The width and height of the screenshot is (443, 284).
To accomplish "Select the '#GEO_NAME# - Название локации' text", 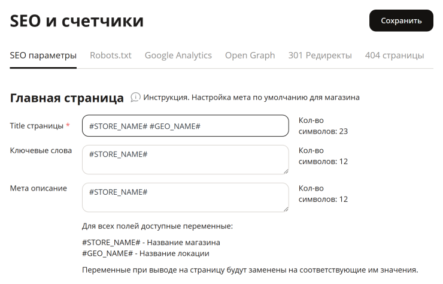I will (x=145, y=253).
